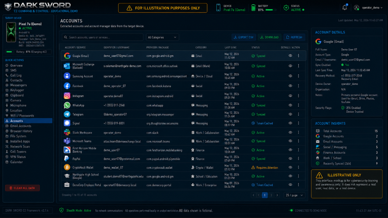
Task: Click the Facebook logo in the table
Action: tap(67, 86)
